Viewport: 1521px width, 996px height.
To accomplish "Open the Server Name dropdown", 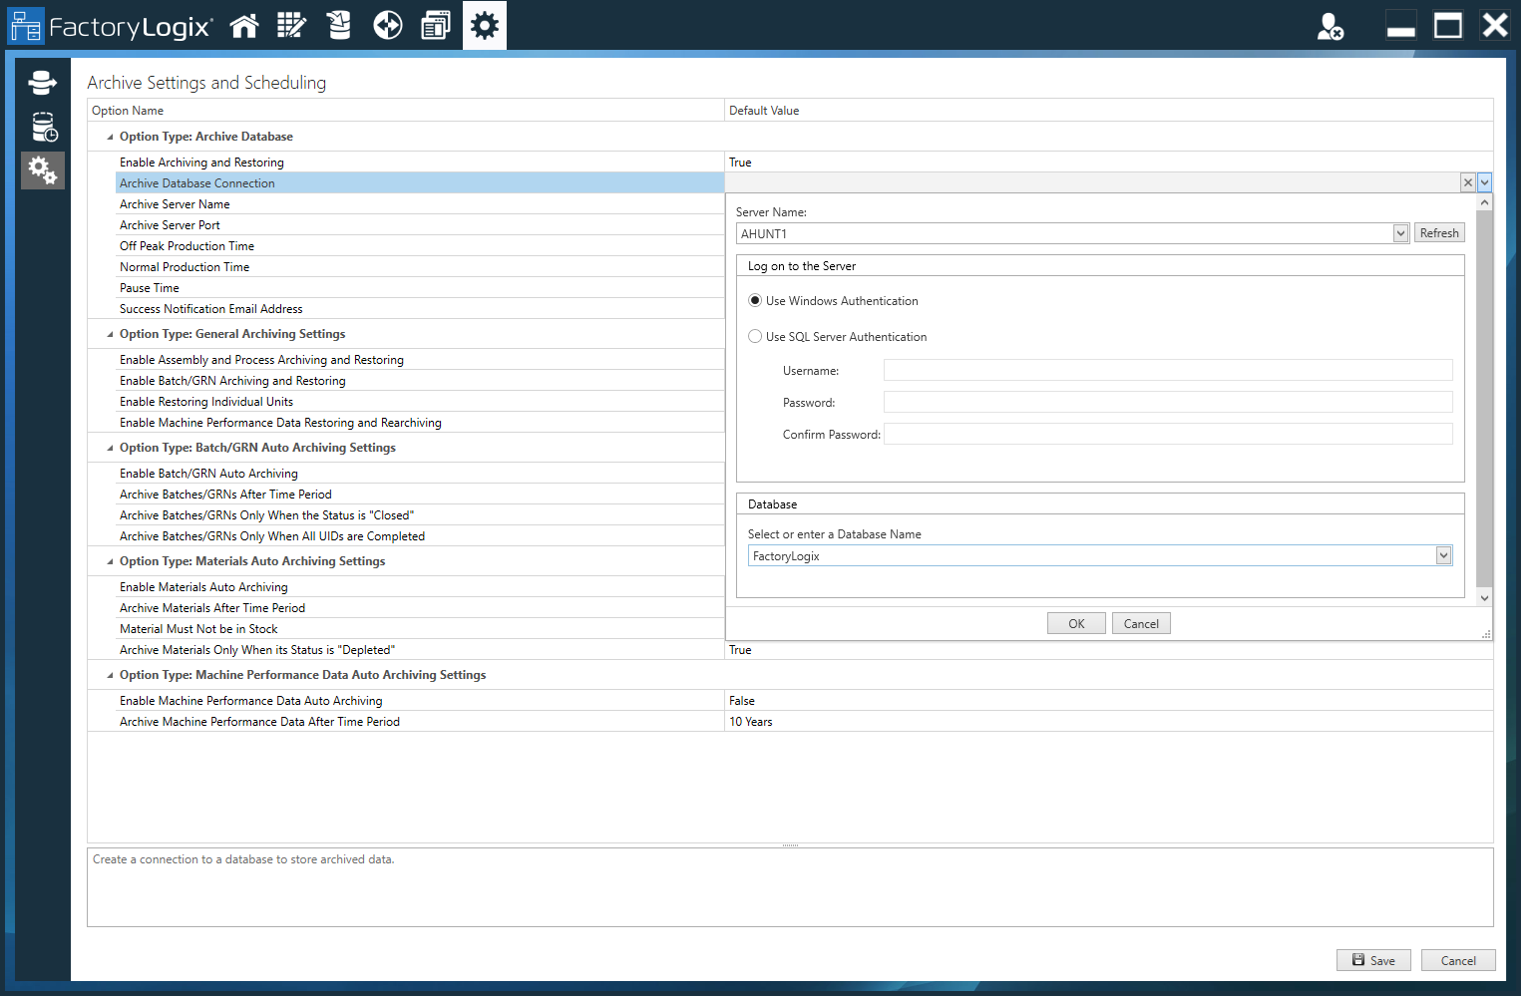I will [1400, 232].
